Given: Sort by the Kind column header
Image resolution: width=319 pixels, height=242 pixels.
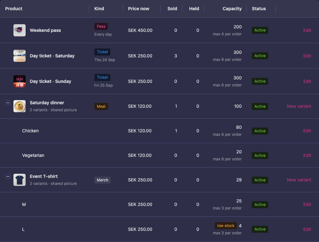Looking at the screenshot, I should [x=99, y=9].
